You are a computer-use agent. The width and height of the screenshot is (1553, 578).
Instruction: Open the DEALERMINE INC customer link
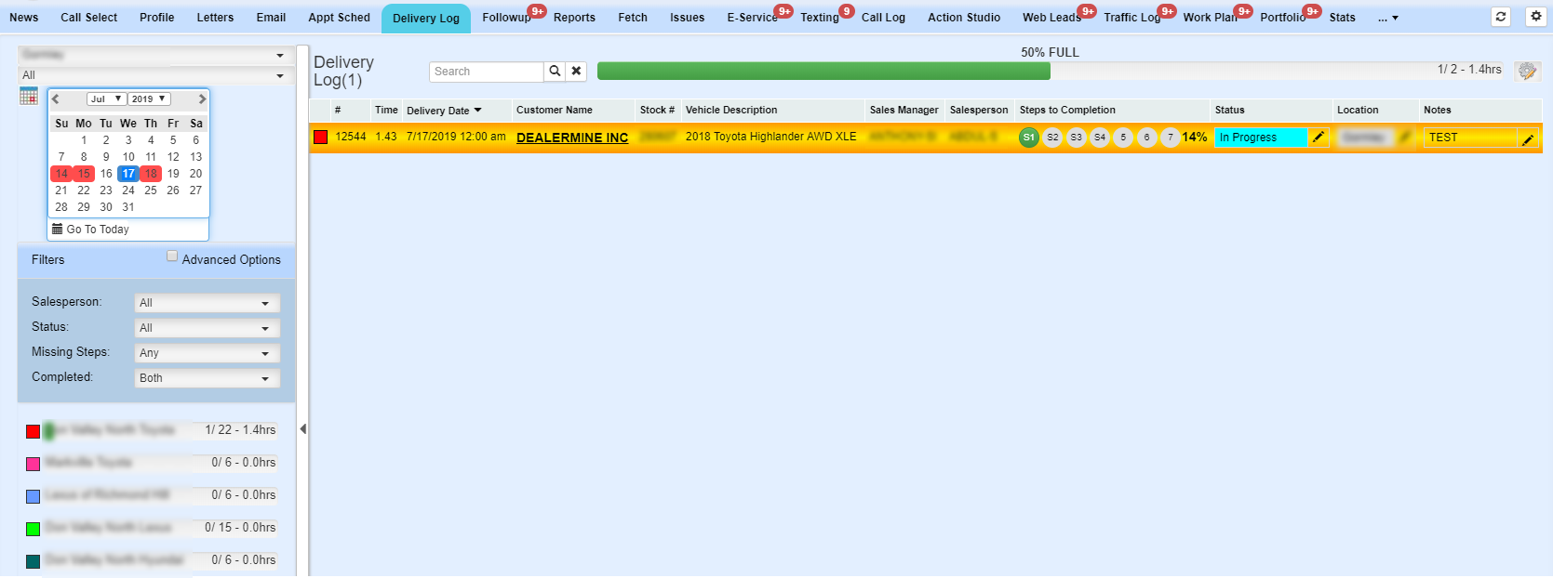(x=572, y=138)
